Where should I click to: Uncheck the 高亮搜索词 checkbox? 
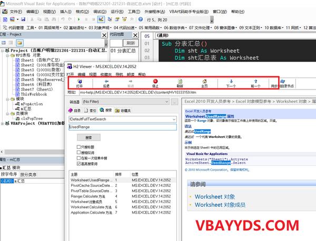click(x=78, y=164)
